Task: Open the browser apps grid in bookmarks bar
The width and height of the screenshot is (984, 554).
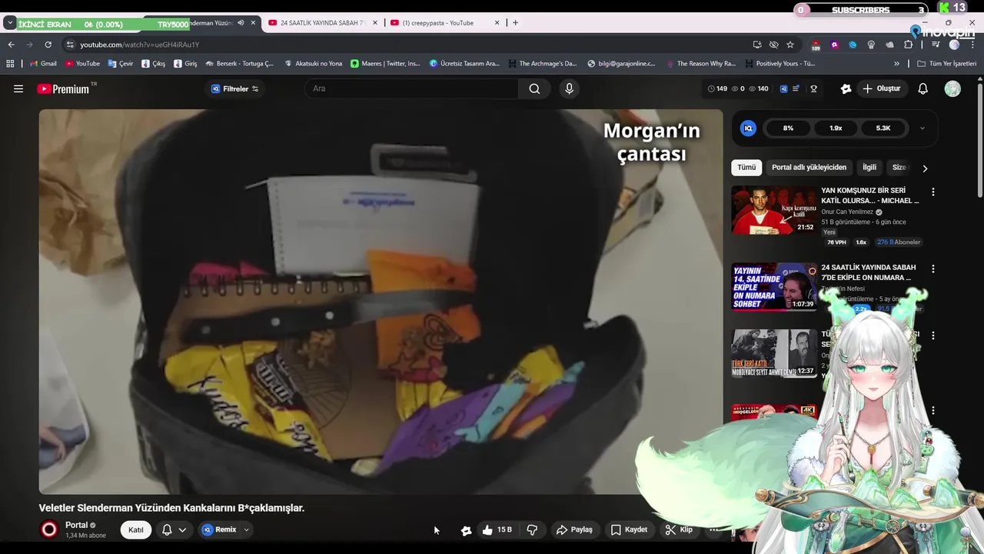Action: (11, 64)
